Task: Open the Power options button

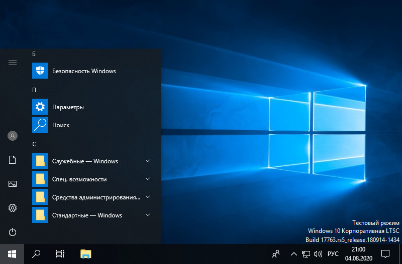Action: click(13, 232)
